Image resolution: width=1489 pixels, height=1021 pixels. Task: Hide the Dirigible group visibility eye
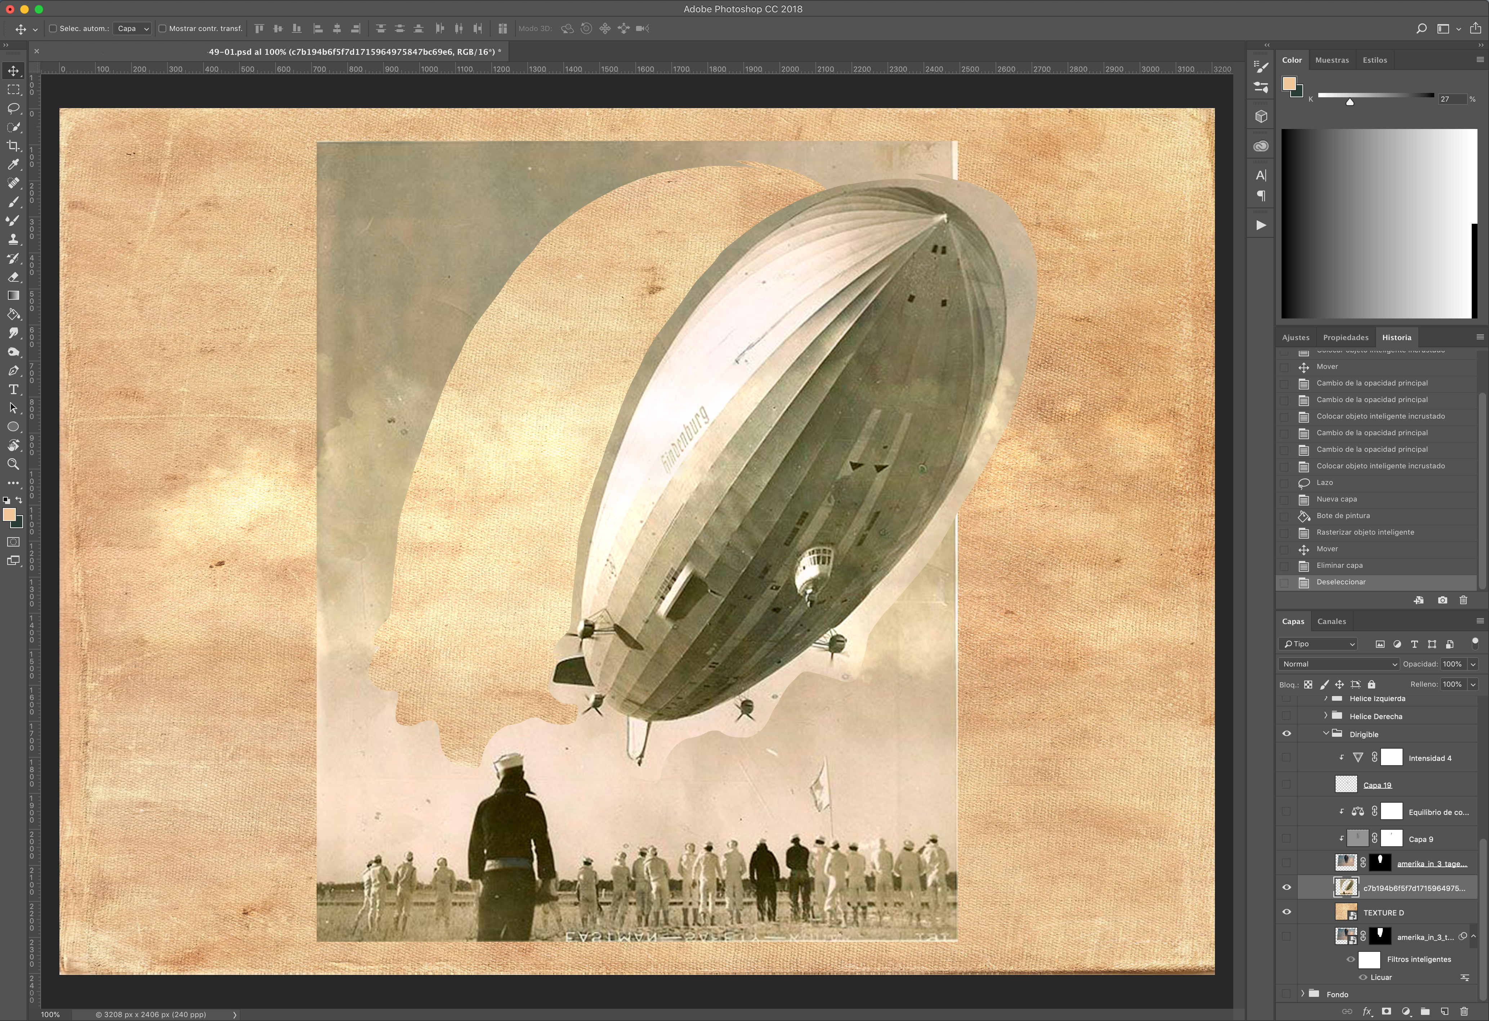click(1287, 734)
